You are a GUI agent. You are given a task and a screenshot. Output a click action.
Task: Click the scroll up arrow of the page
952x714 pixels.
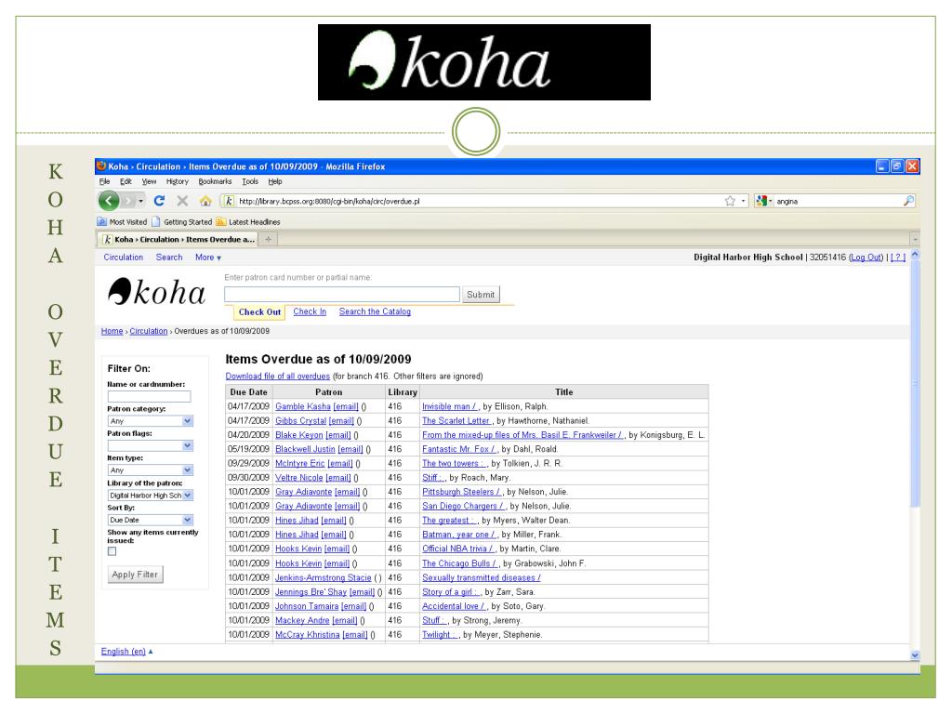tap(915, 255)
